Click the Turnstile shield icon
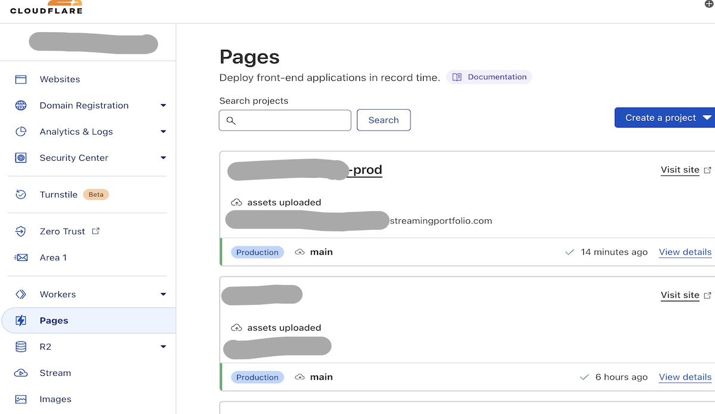Image resolution: width=715 pixels, height=414 pixels. click(x=21, y=194)
